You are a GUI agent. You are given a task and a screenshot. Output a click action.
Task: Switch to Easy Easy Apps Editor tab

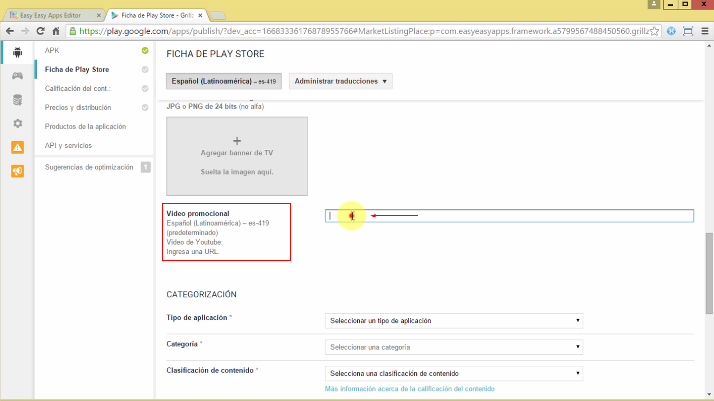tap(51, 15)
